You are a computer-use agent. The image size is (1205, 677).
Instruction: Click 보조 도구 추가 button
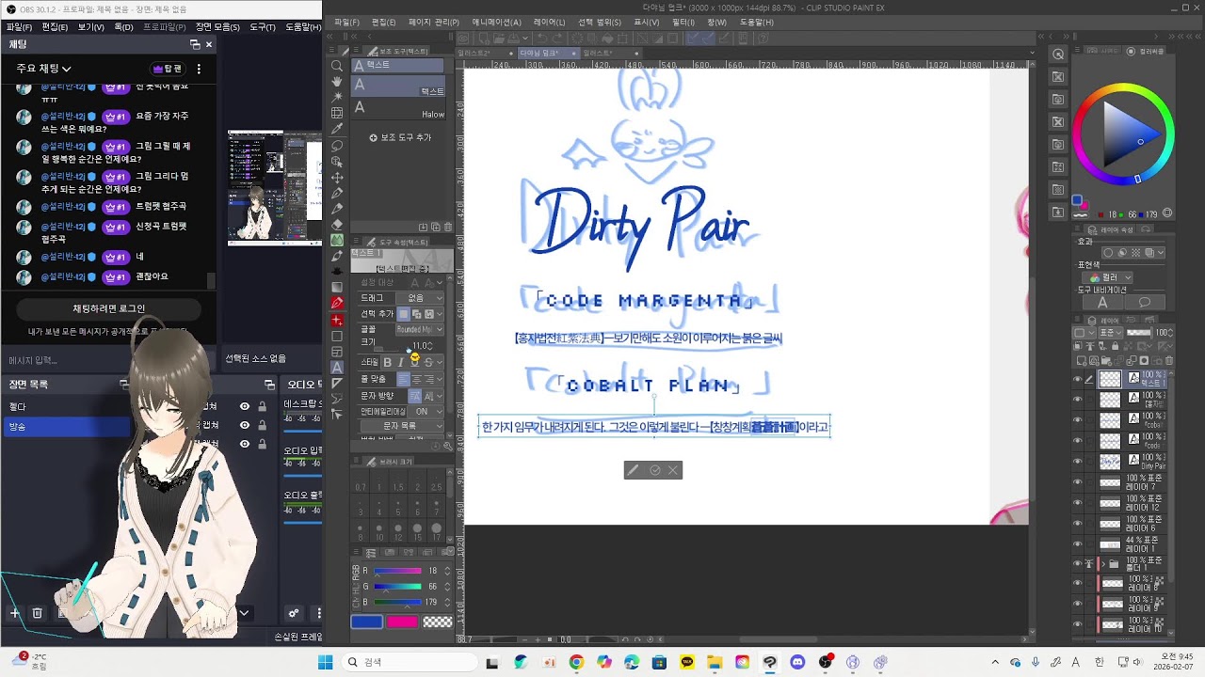[400, 137]
